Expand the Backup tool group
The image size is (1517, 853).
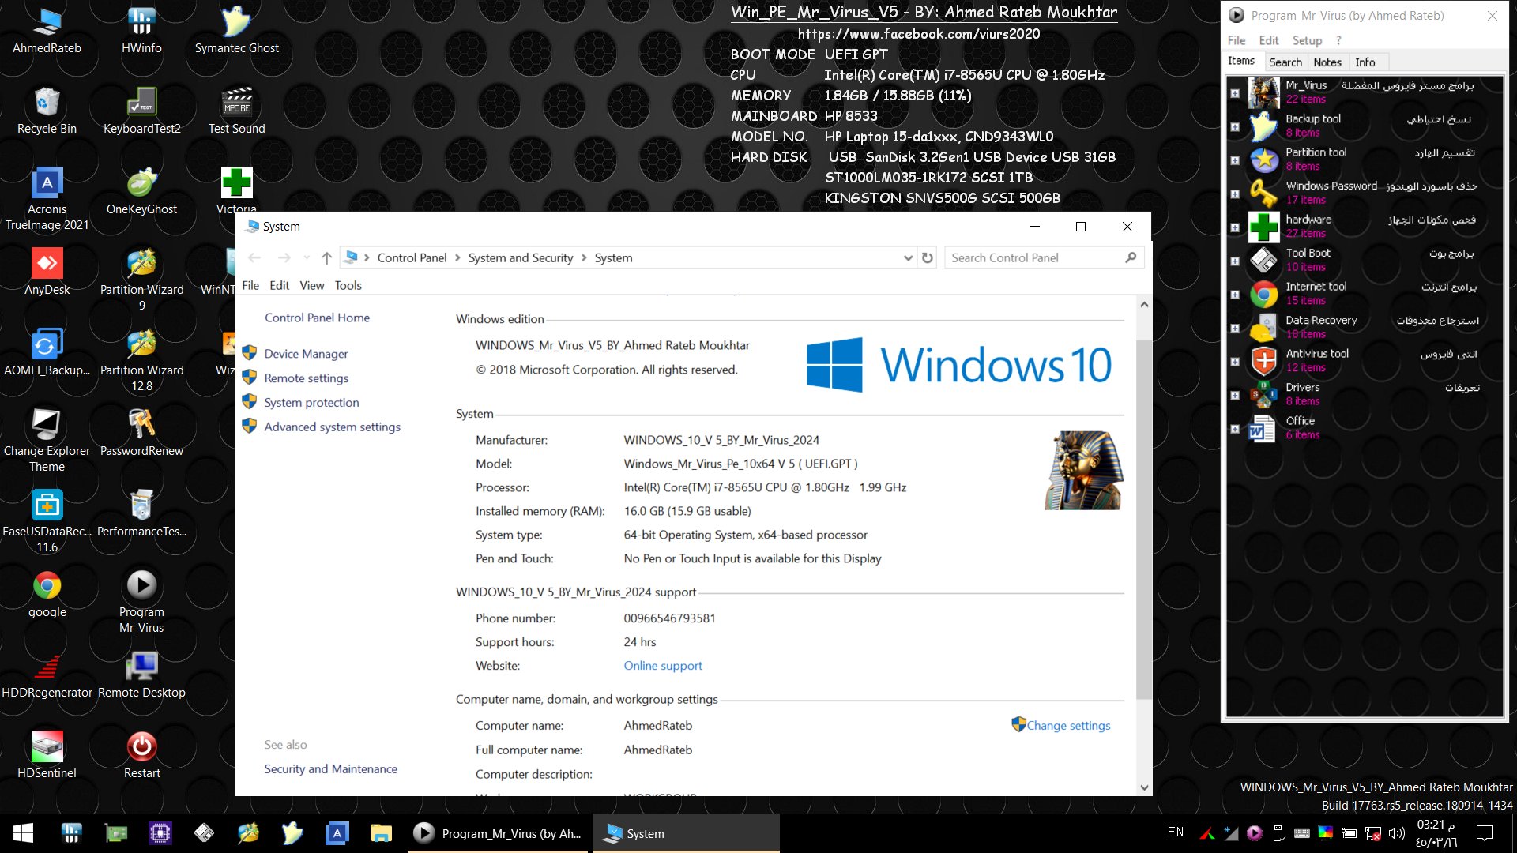[x=1235, y=126]
